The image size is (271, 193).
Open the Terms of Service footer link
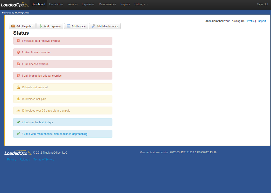click(x=44, y=160)
